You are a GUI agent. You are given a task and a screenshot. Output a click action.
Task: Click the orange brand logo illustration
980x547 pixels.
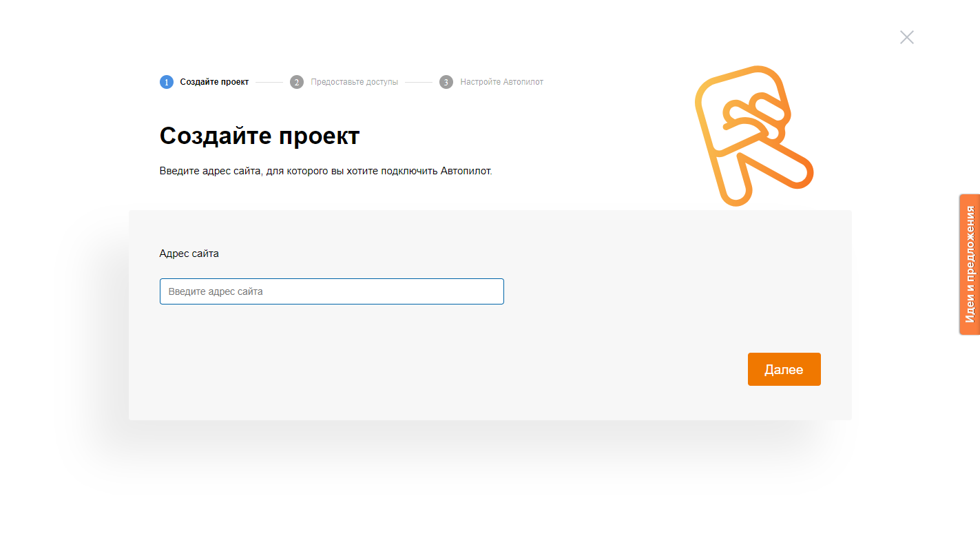(755, 136)
